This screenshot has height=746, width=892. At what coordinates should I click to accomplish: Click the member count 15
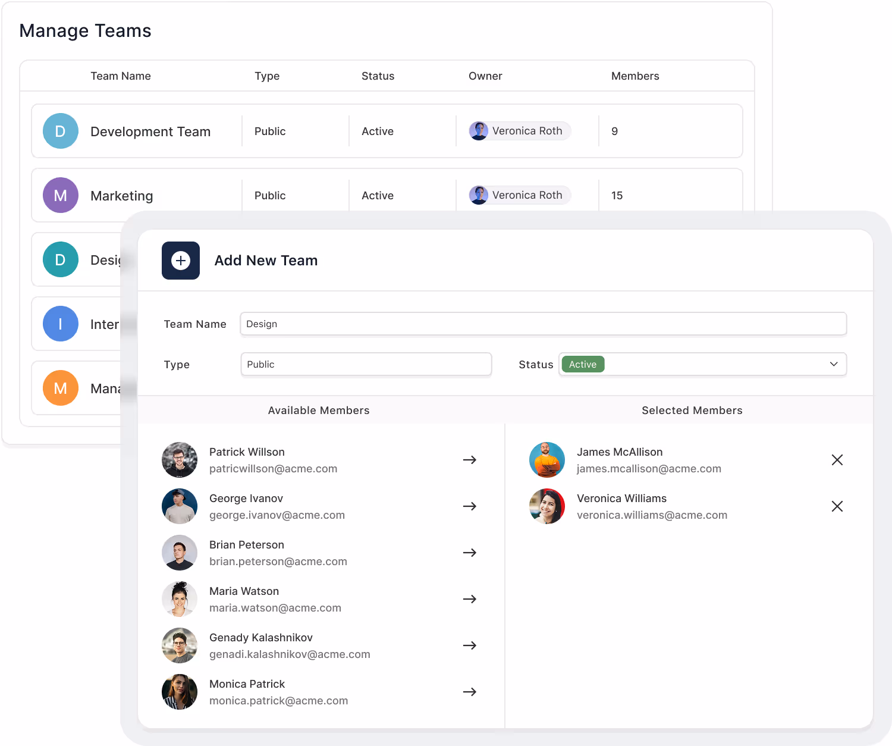coord(617,195)
